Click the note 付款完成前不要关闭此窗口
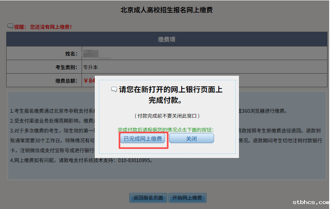Screen dimensions: 330x209 [x=167, y=116]
